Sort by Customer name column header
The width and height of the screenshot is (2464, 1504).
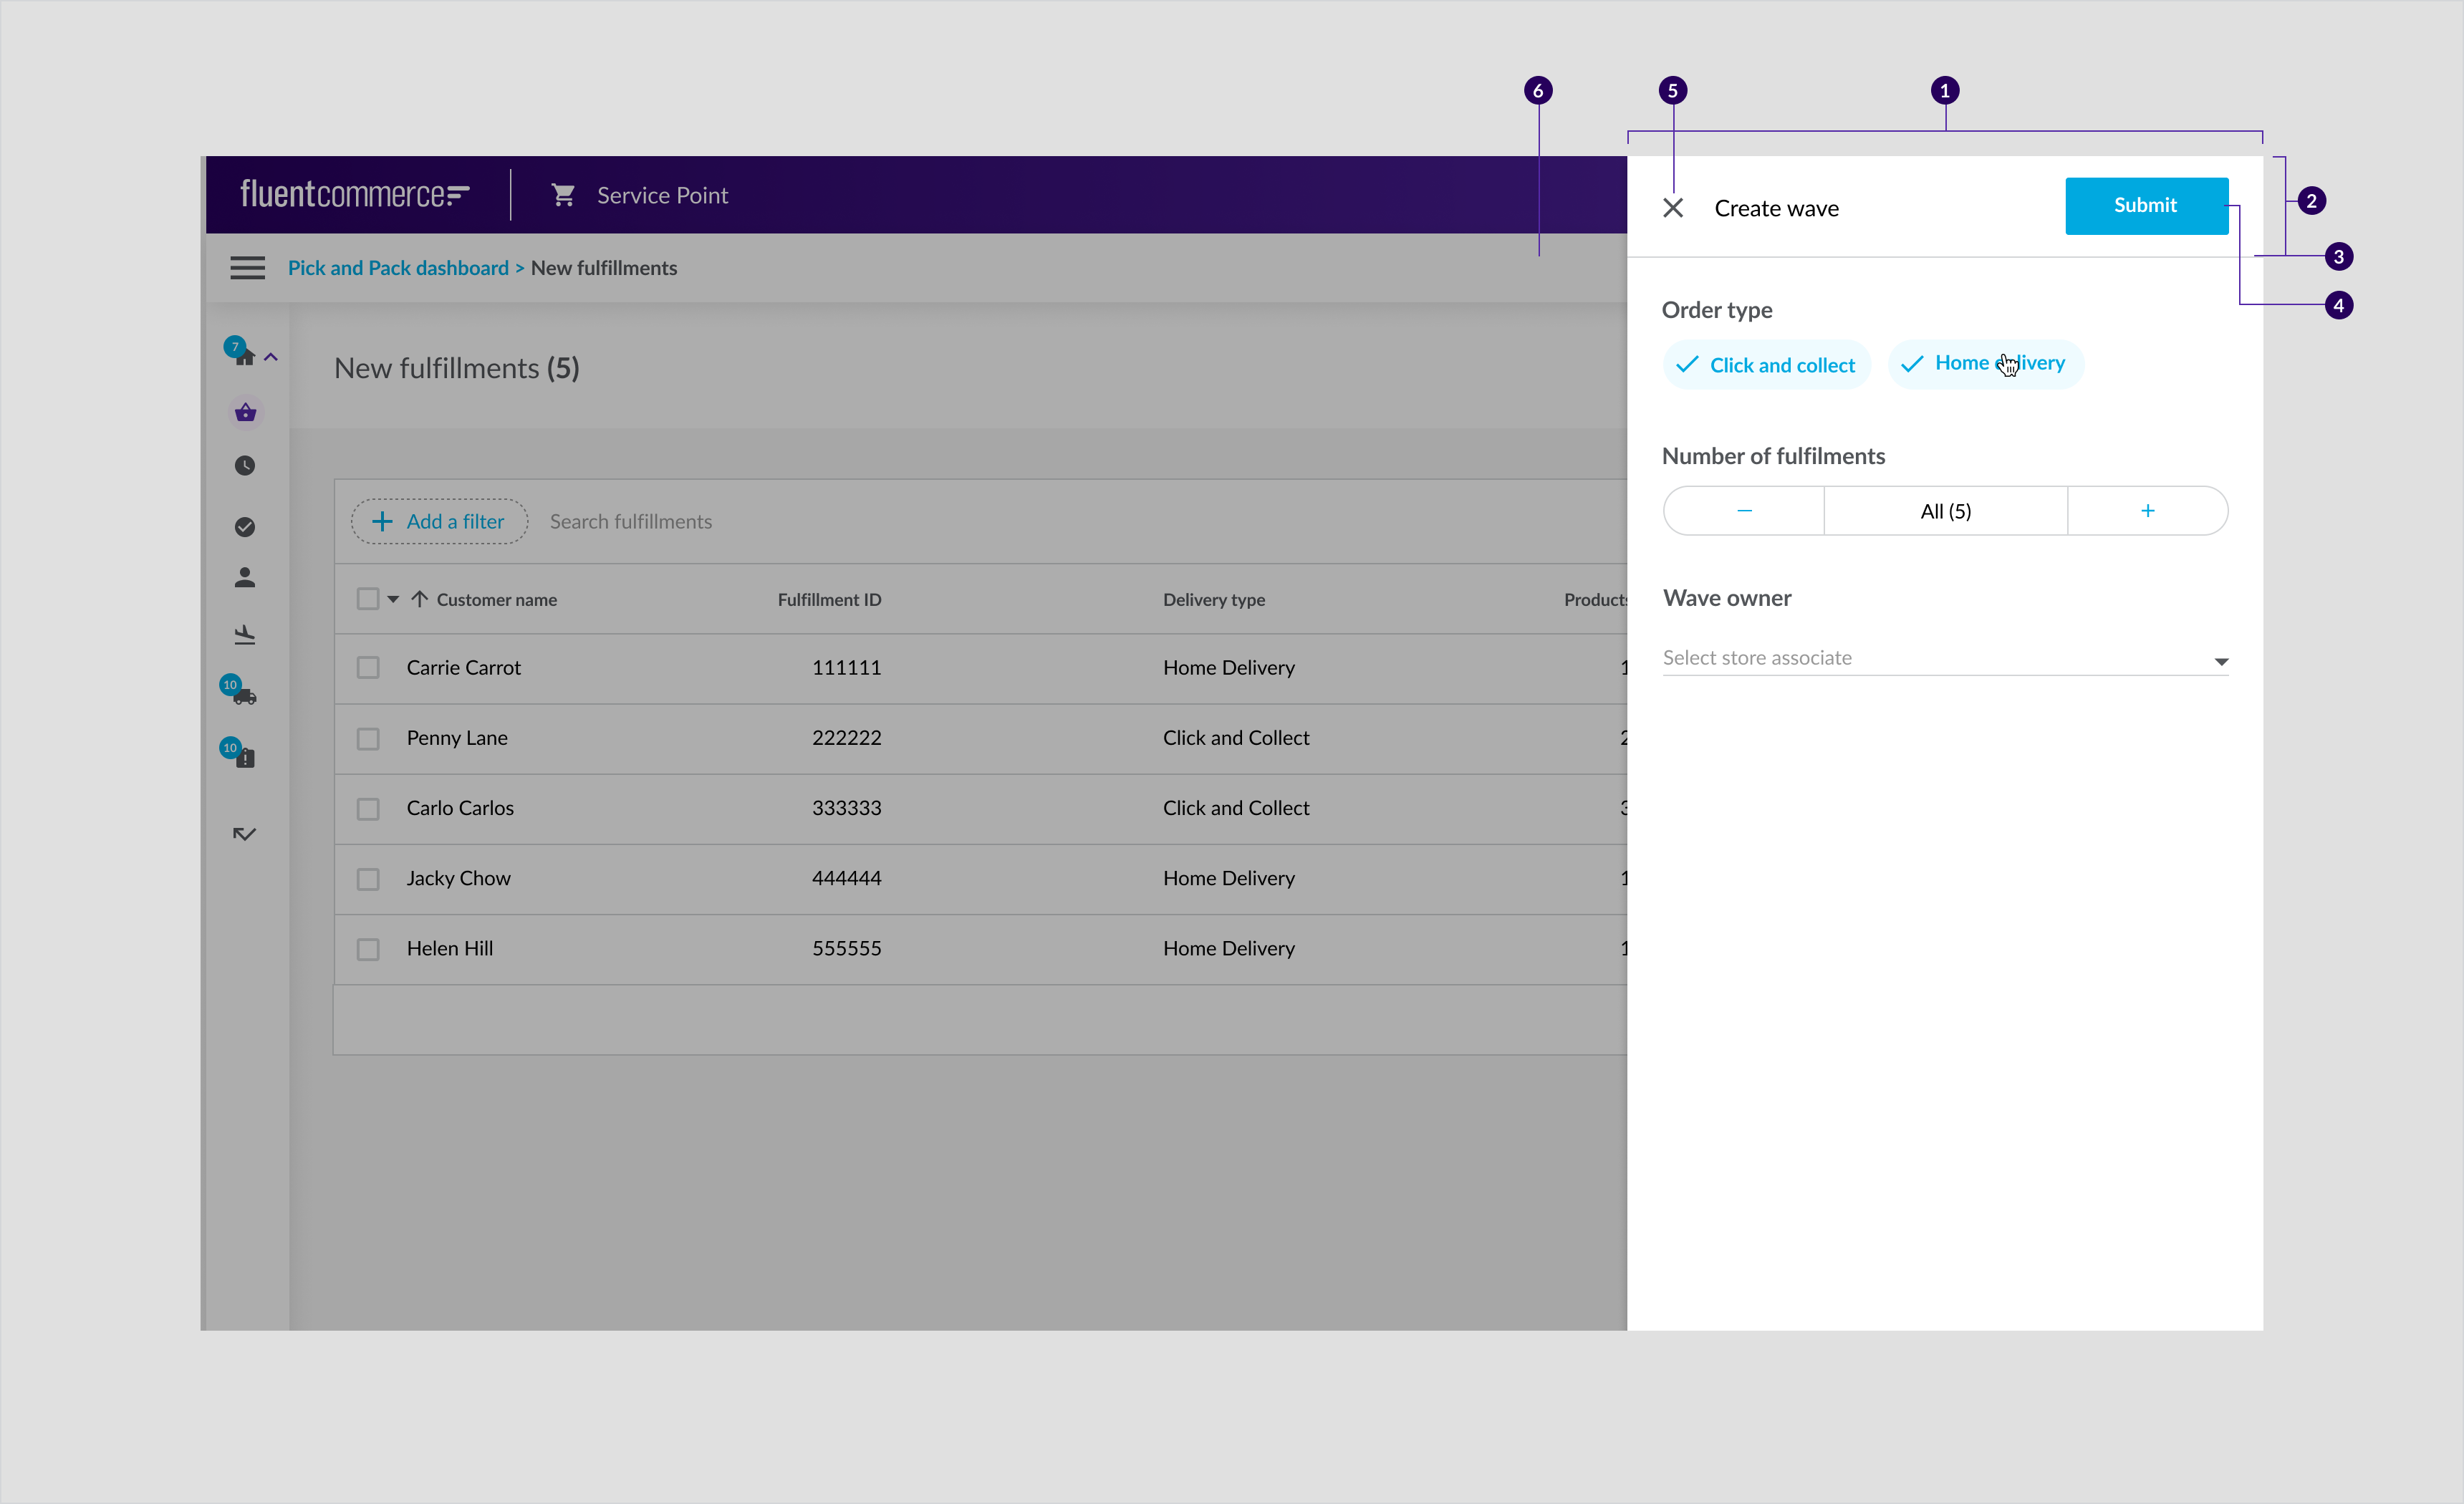click(496, 599)
